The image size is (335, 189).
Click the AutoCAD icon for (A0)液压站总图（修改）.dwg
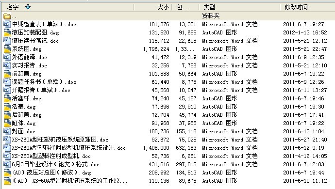click(7, 173)
